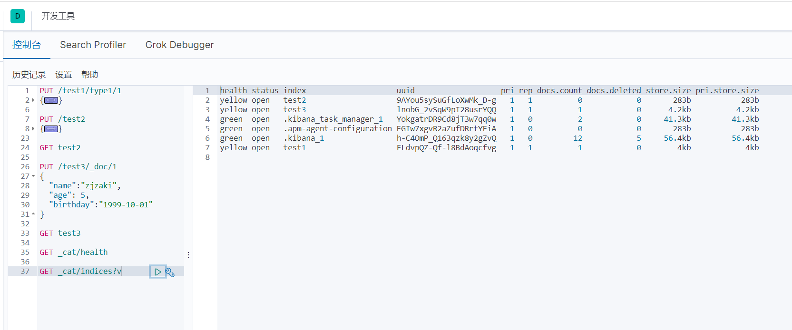The width and height of the screenshot is (792, 330).
Task: Place cursor on PUT /test2 line
Action: [x=62, y=119]
